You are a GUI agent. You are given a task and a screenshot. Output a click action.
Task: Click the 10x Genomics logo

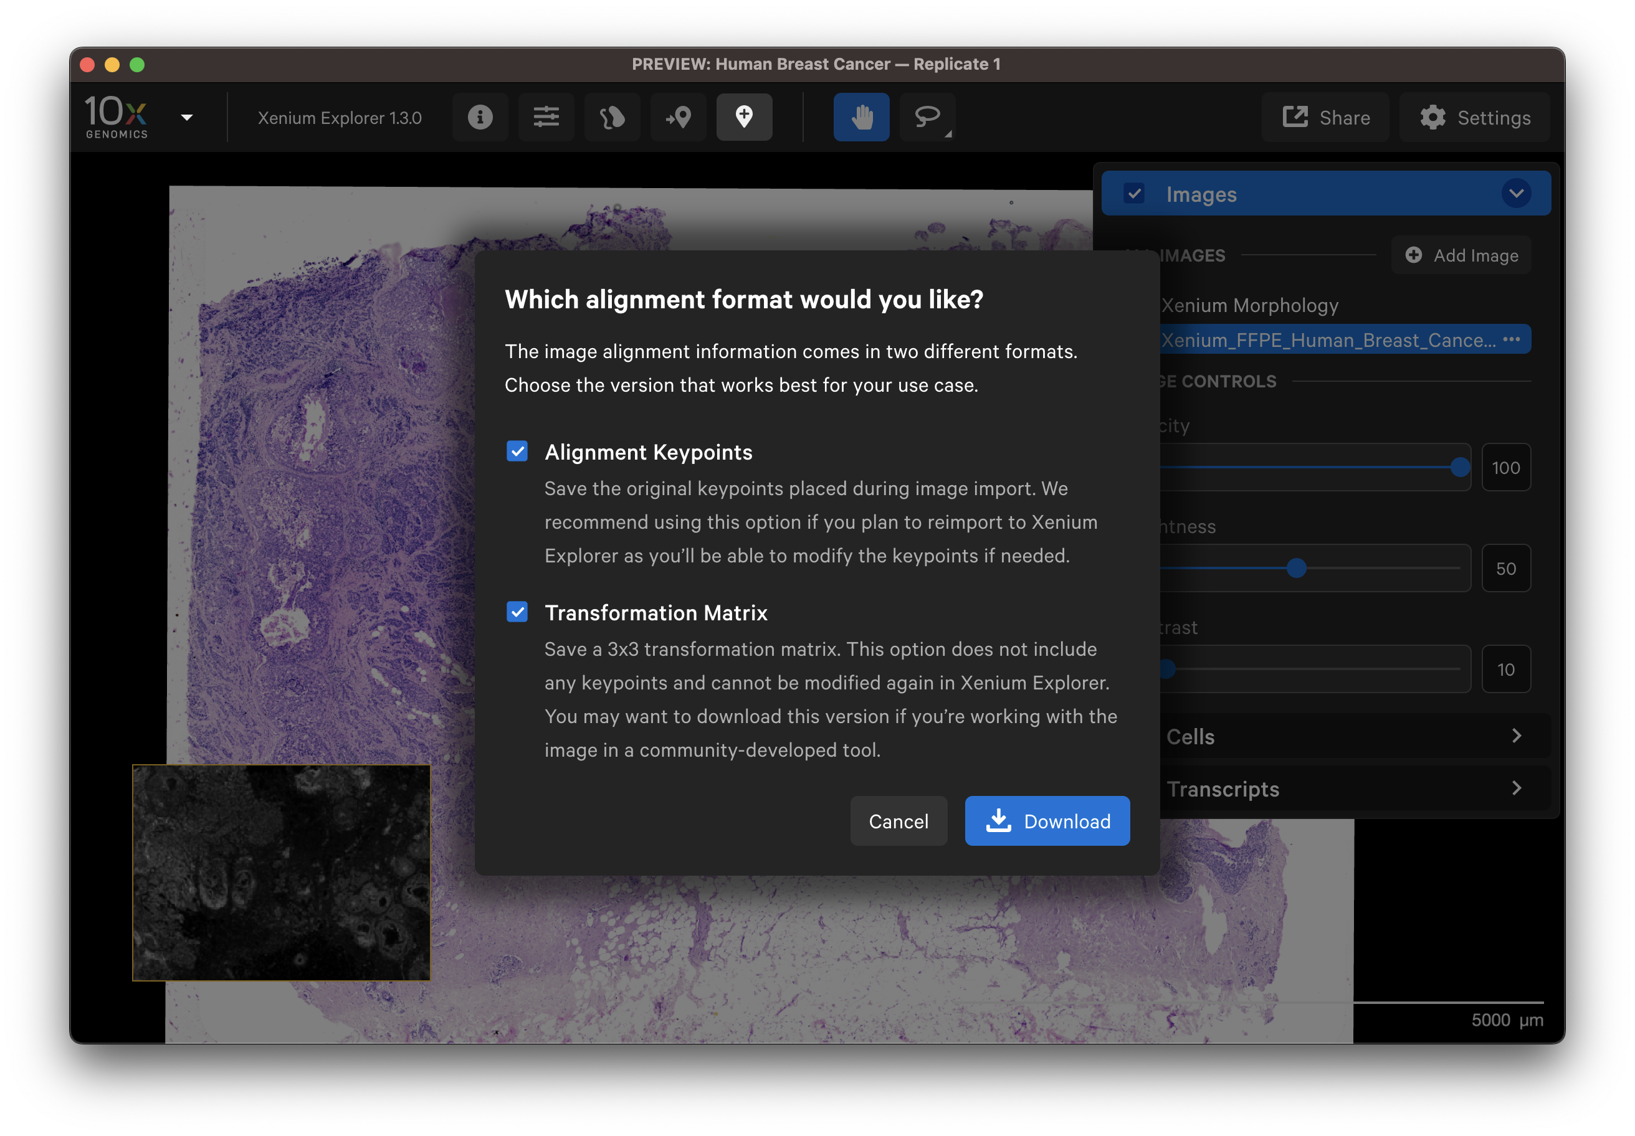[x=116, y=116]
